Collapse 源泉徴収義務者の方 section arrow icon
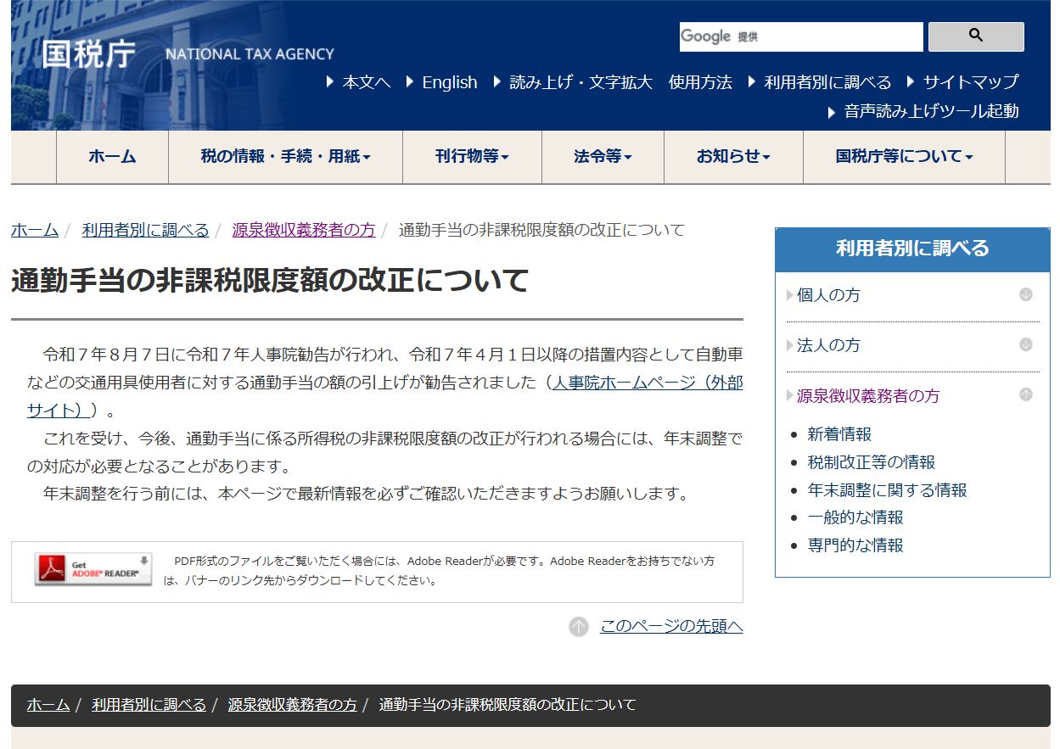The height and width of the screenshot is (749, 1060). click(x=1025, y=395)
